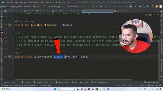Change the CRLF line separator setting

[130, 85]
